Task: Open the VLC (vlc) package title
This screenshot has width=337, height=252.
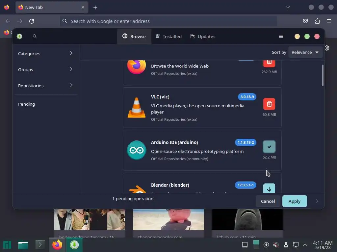Action: coord(160,97)
